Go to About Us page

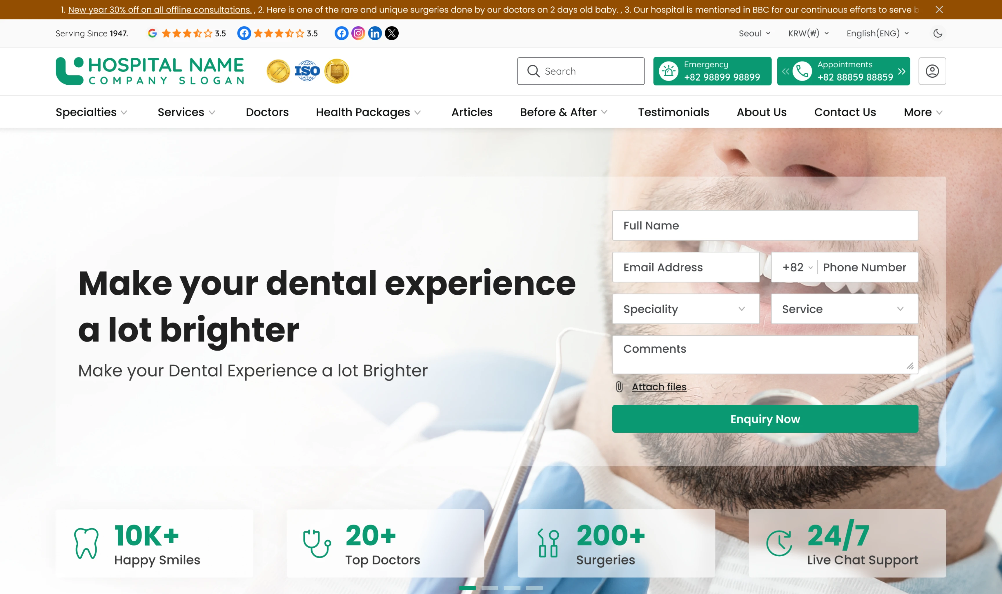(762, 112)
